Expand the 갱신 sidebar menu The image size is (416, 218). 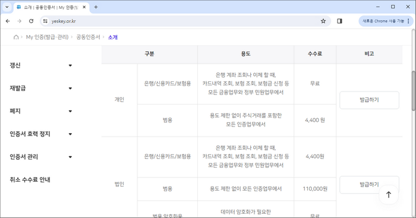(41, 65)
